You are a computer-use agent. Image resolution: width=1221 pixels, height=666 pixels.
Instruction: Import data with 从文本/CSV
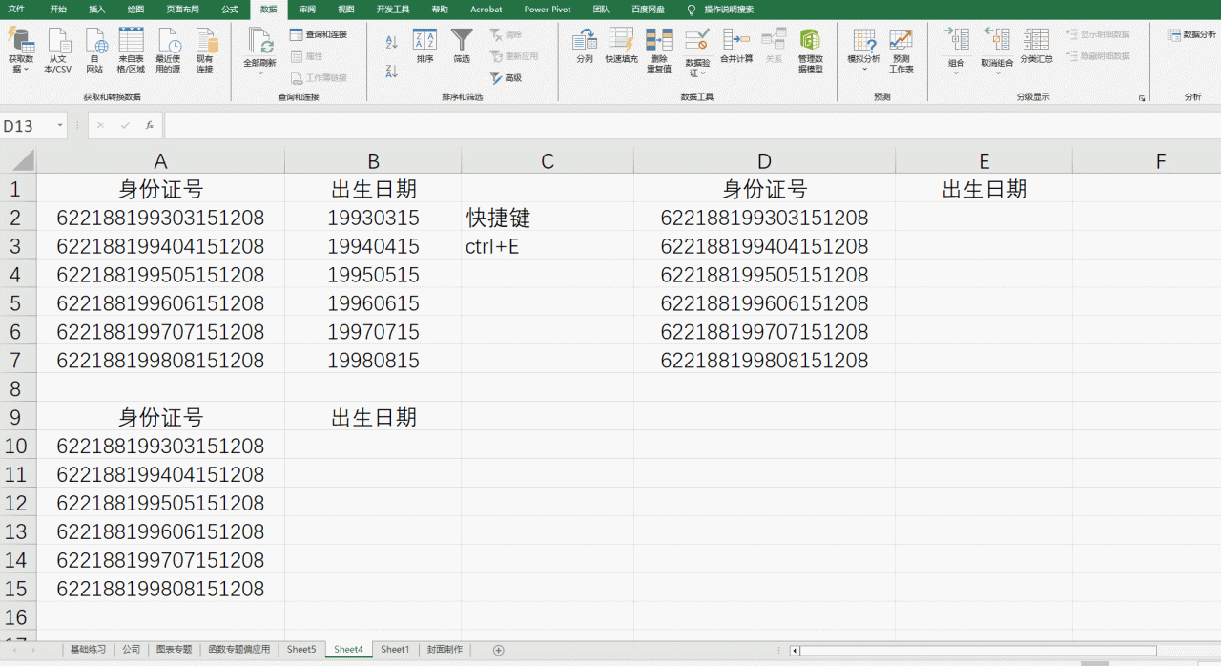tap(57, 51)
